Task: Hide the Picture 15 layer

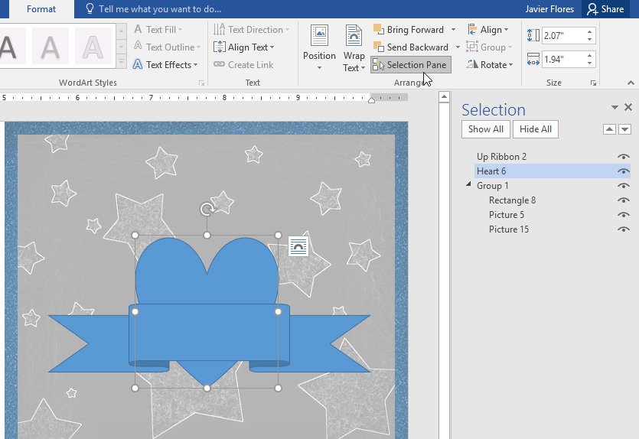Action: click(x=624, y=229)
